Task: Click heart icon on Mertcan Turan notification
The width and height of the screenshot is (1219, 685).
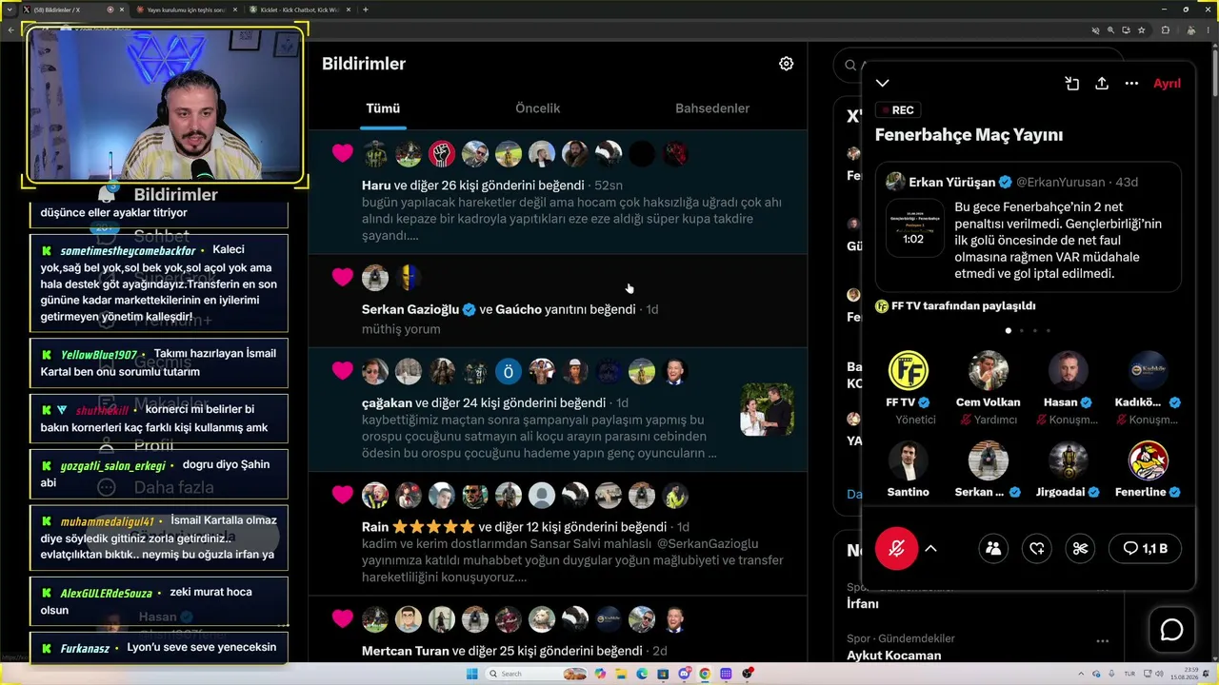Action: [343, 619]
